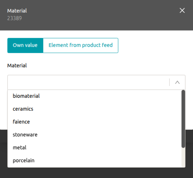Click the scrollbar track below the thumb
This screenshot has width=193, height=178.
click(x=183, y=157)
